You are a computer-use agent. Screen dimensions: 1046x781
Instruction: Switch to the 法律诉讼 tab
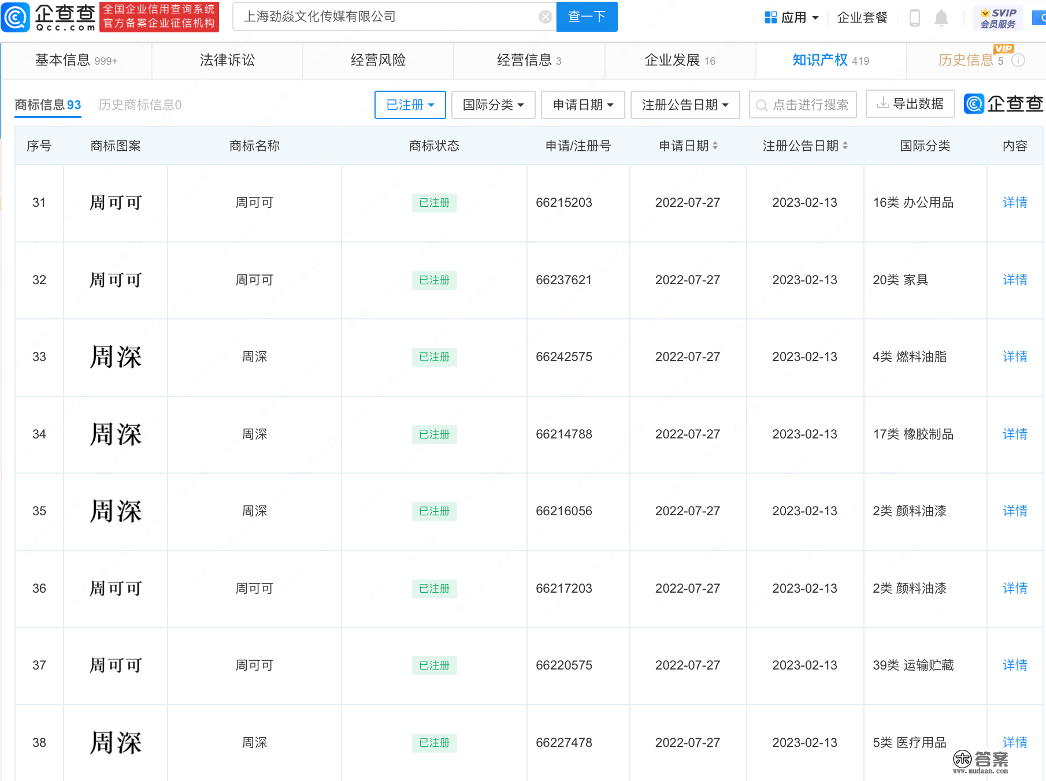click(227, 60)
